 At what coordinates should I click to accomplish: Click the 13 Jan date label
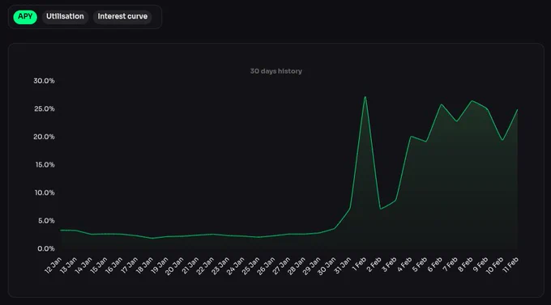pos(68,265)
